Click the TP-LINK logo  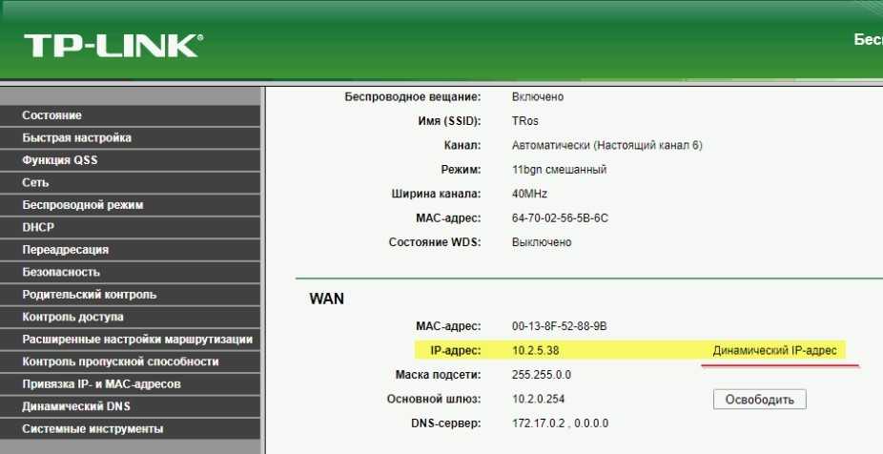coord(113,45)
